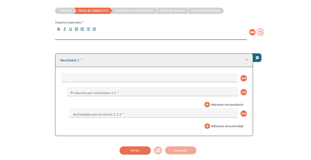Open the Datos del formulador step
311x160 pixels.
206,11
